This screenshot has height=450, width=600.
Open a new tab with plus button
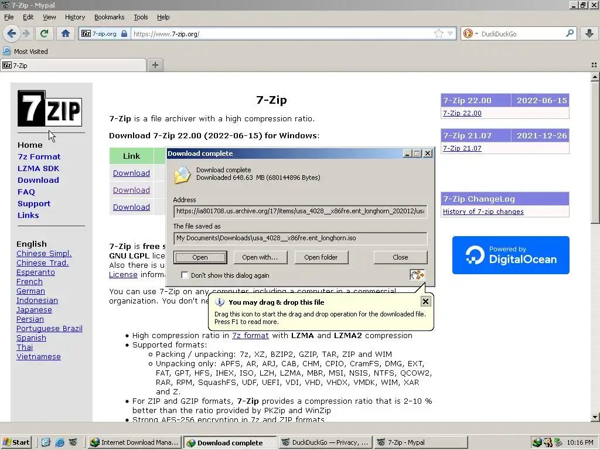[x=155, y=65]
